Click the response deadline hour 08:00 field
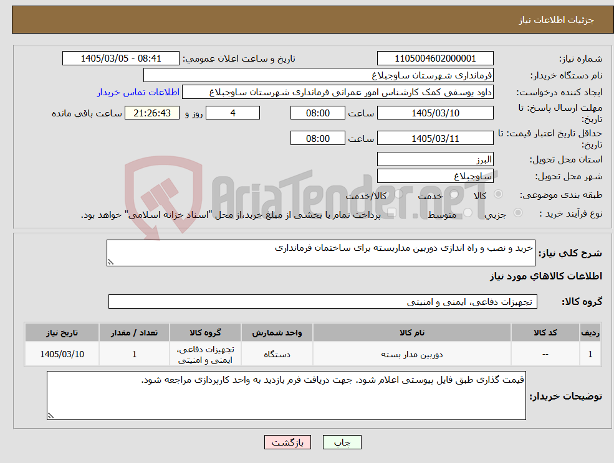Screen dimensions: 614x463 pos(317,113)
